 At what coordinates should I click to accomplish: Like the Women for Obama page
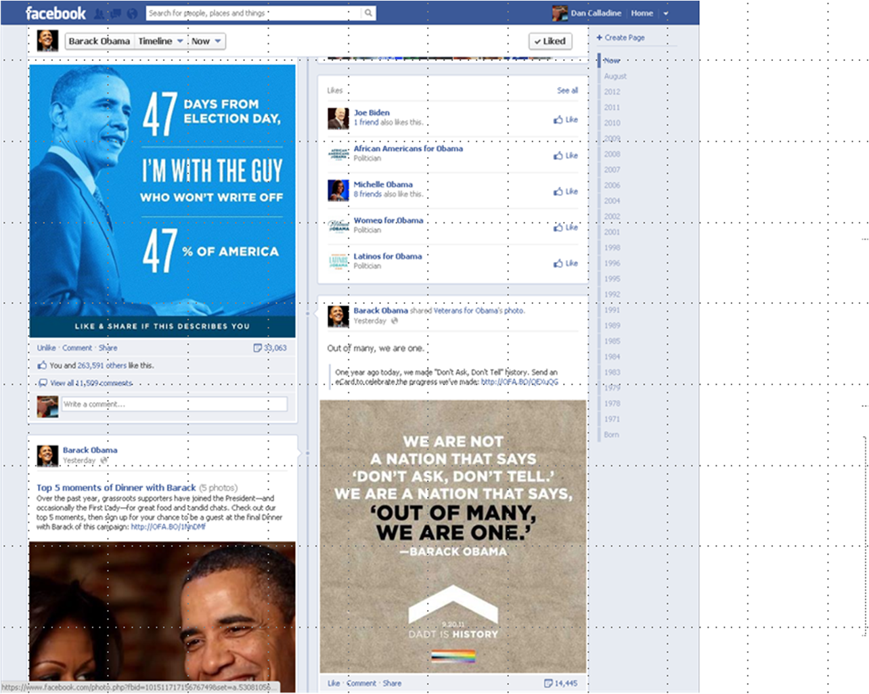click(566, 227)
